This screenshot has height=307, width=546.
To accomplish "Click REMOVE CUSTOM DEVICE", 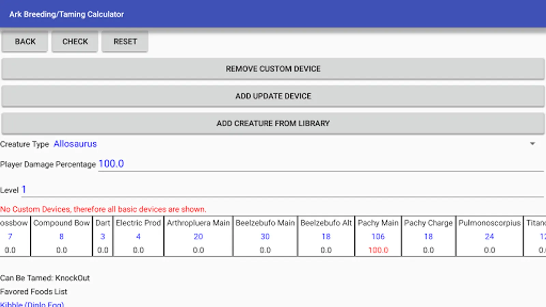I will pos(273,69).
